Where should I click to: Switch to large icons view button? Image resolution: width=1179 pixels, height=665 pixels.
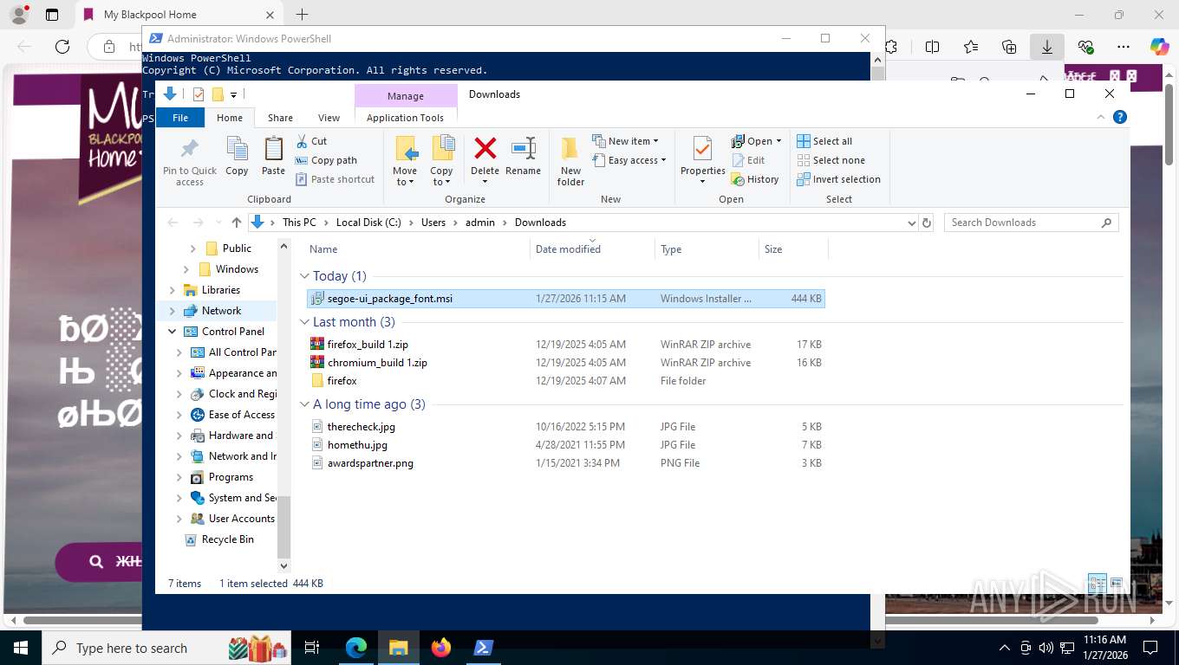click(1117, 583)
